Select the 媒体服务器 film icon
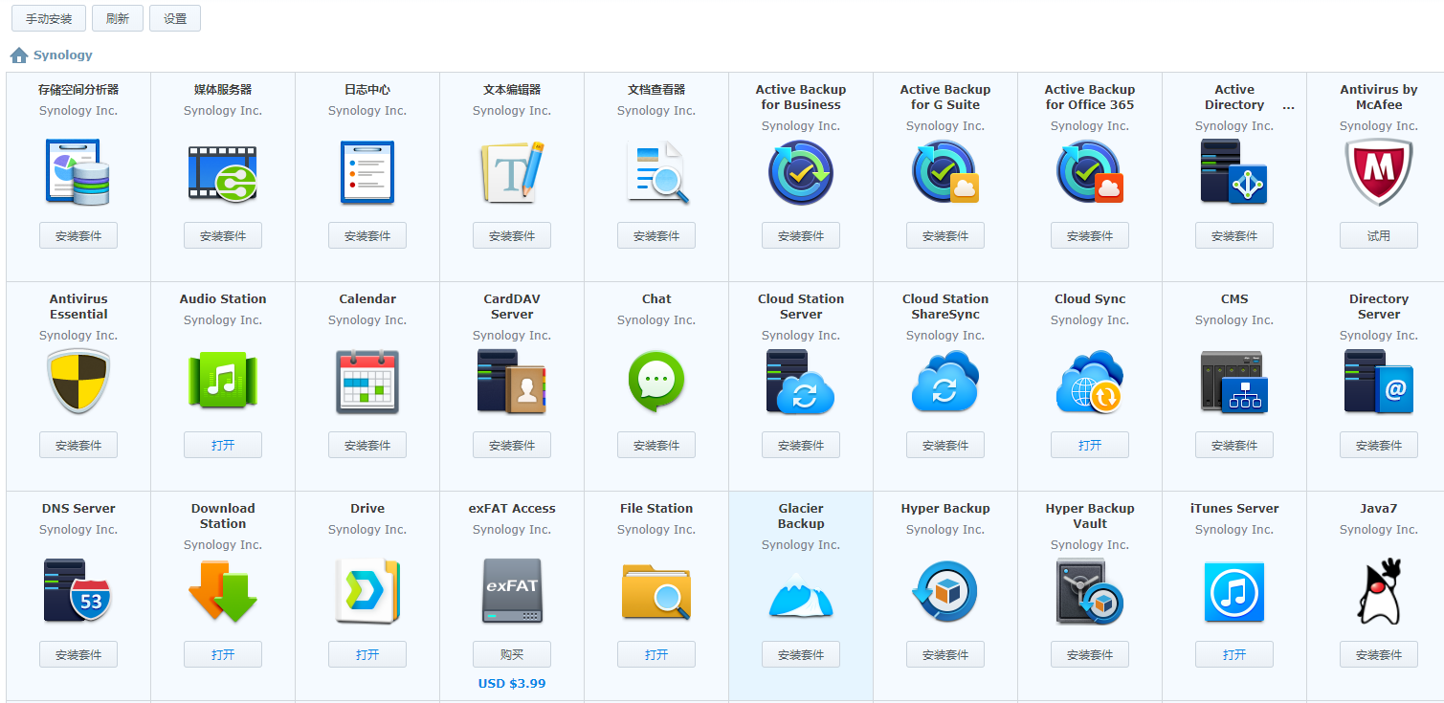The image size is (1444, 703). tap(223, 172)
